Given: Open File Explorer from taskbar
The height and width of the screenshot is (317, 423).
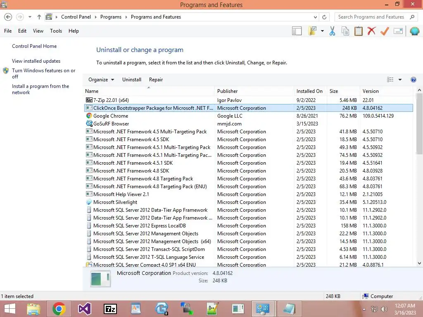Looking at the screenshot, I should (33, 309).
